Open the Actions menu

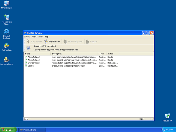pos(27,37)
